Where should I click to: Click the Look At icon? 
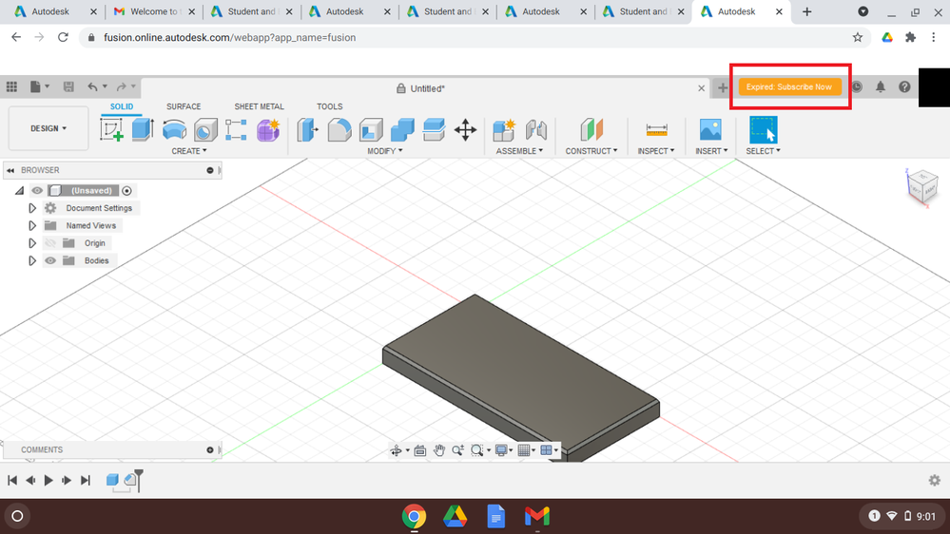tap(420, 449)
